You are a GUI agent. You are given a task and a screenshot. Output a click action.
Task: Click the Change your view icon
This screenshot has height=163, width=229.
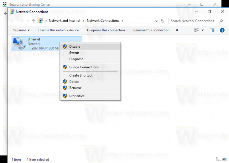coord(196,30)
